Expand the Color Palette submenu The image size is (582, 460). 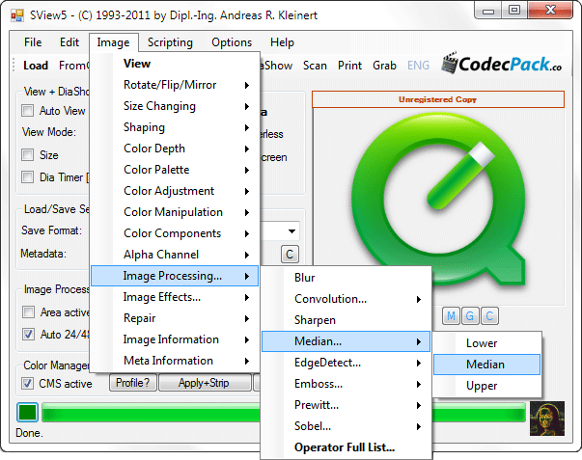click(175, 170)
